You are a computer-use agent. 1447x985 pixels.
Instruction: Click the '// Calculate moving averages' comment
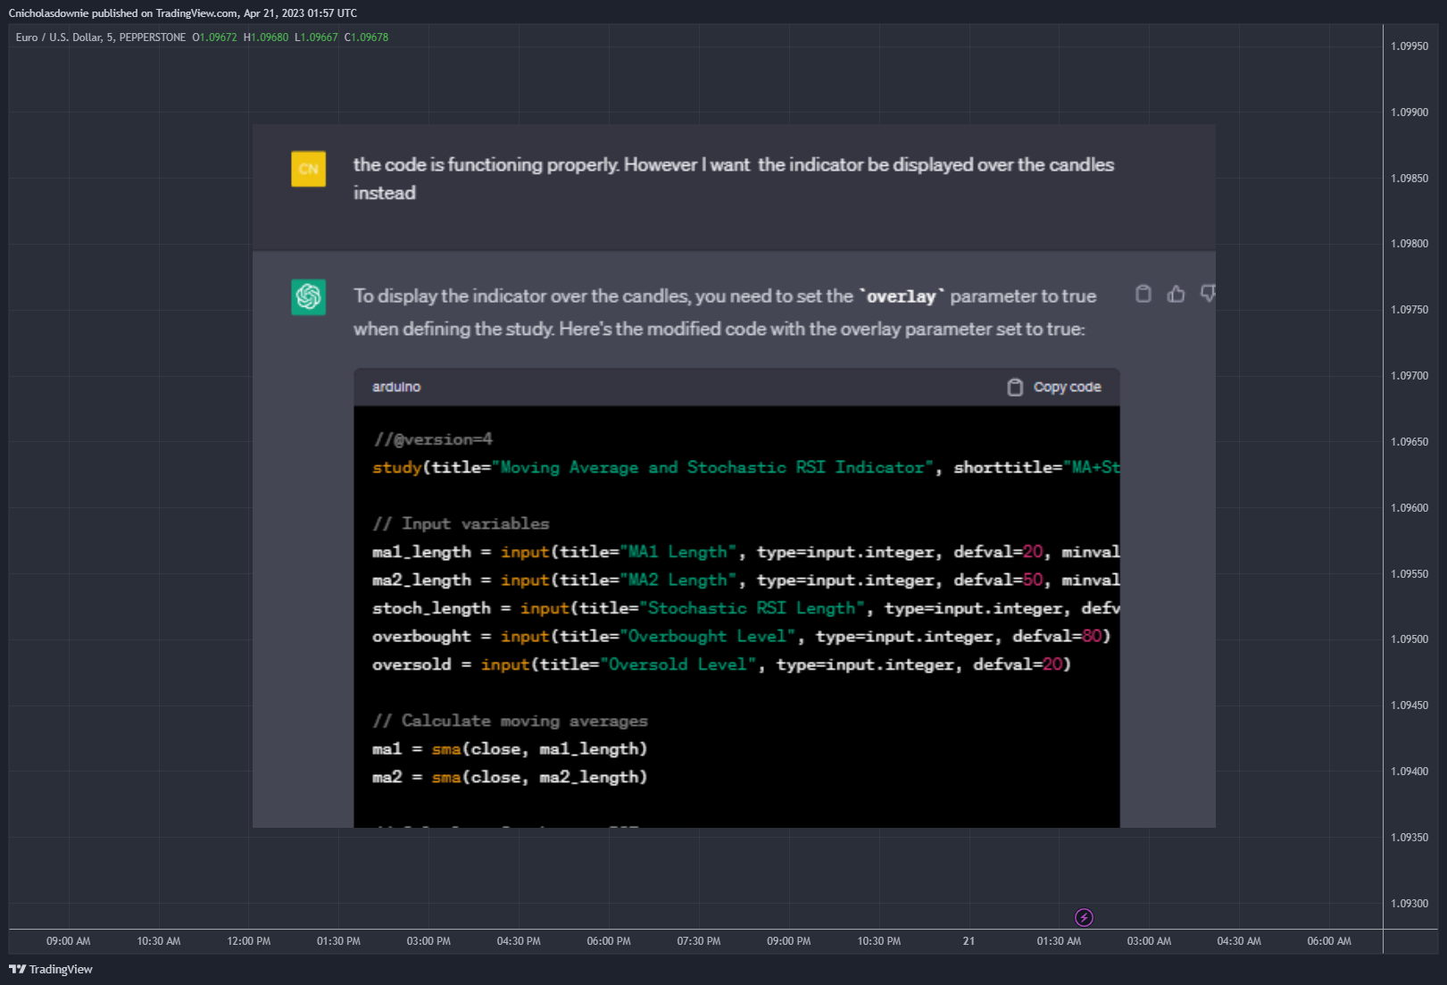511,721
